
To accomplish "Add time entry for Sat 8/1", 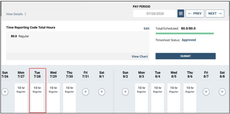I will [102, 92].
